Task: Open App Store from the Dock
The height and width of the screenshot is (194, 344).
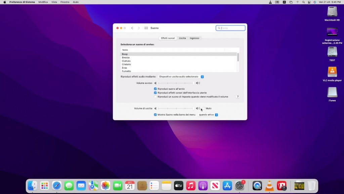Action: point(227,186)
